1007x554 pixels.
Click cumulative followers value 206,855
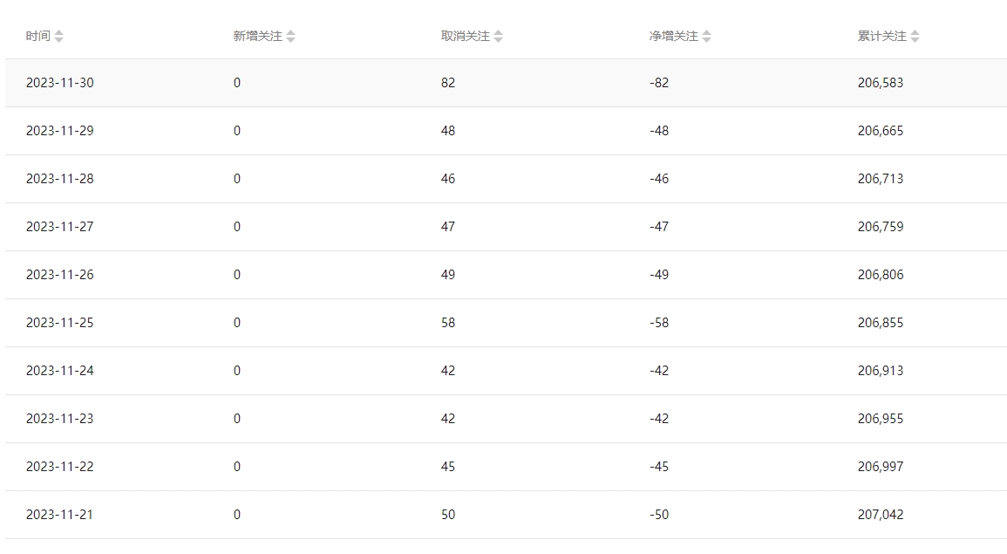point(881,323)
